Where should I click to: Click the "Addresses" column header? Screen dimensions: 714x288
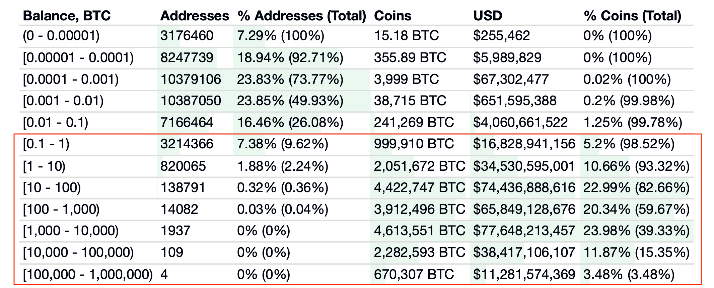click(x=195, y=16)
